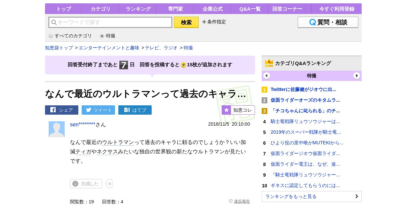Click the coin icon beside 15枚
The width and height of the screenshot is (400, 210).
coord(183,65)
